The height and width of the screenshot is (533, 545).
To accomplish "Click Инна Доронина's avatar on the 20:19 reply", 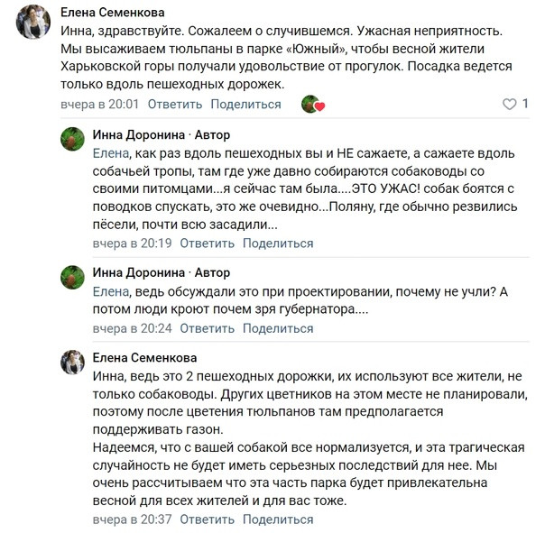I will pos(73,140).
